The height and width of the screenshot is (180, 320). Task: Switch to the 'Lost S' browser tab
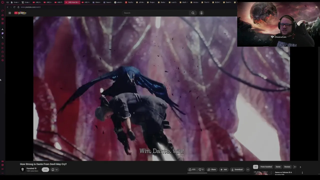(172, 2)
